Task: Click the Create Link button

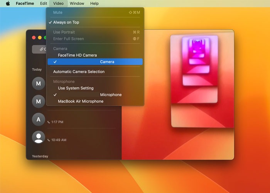Action: click(39, 49)
